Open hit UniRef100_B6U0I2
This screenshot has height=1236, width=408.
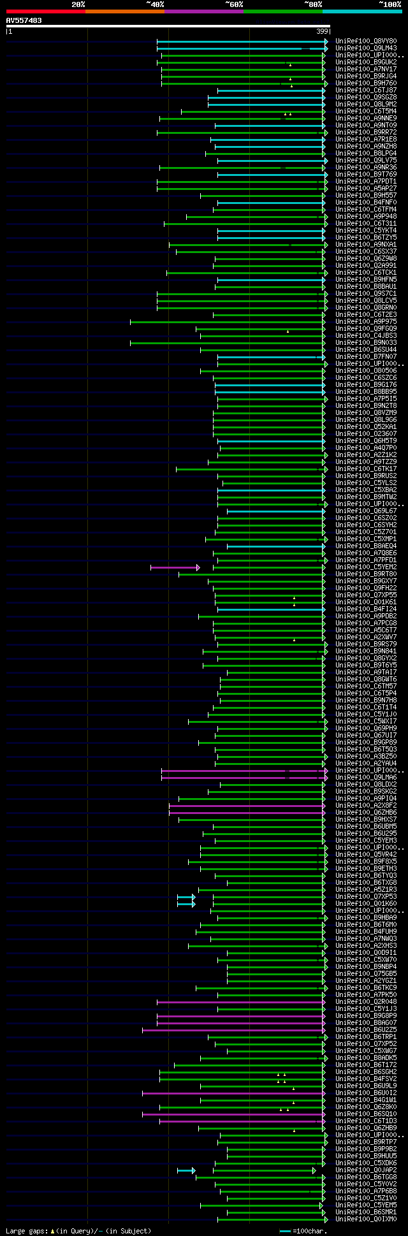[x=366, y=1093]
